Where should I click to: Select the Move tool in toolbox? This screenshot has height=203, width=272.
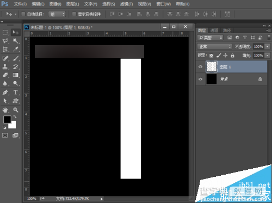tap(16, 33)
